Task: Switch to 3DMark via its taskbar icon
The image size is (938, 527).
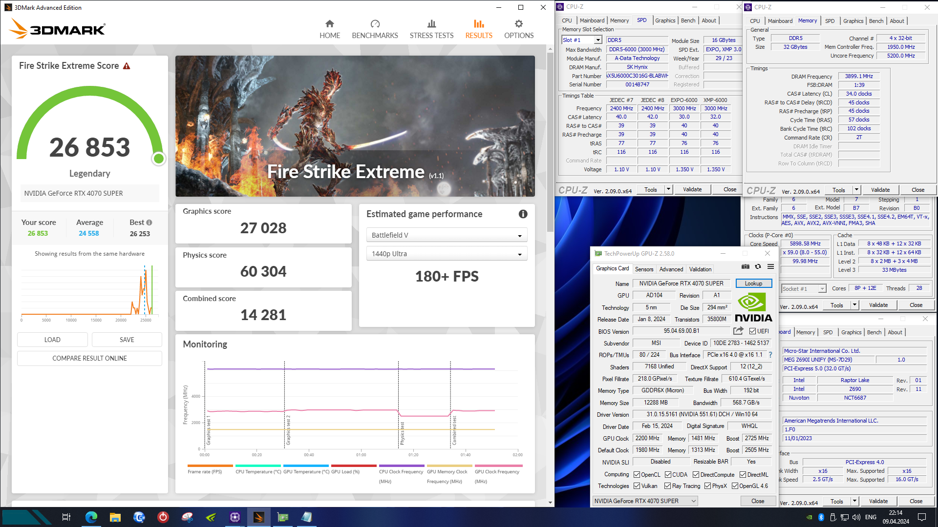Action: click(258, 517)
